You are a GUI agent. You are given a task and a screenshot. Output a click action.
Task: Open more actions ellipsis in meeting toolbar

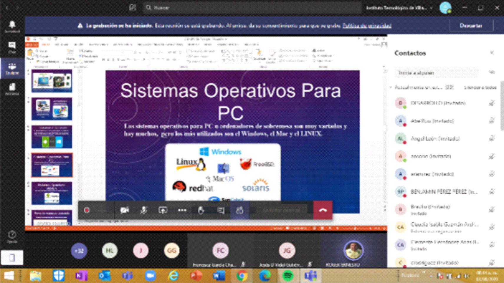182,210
